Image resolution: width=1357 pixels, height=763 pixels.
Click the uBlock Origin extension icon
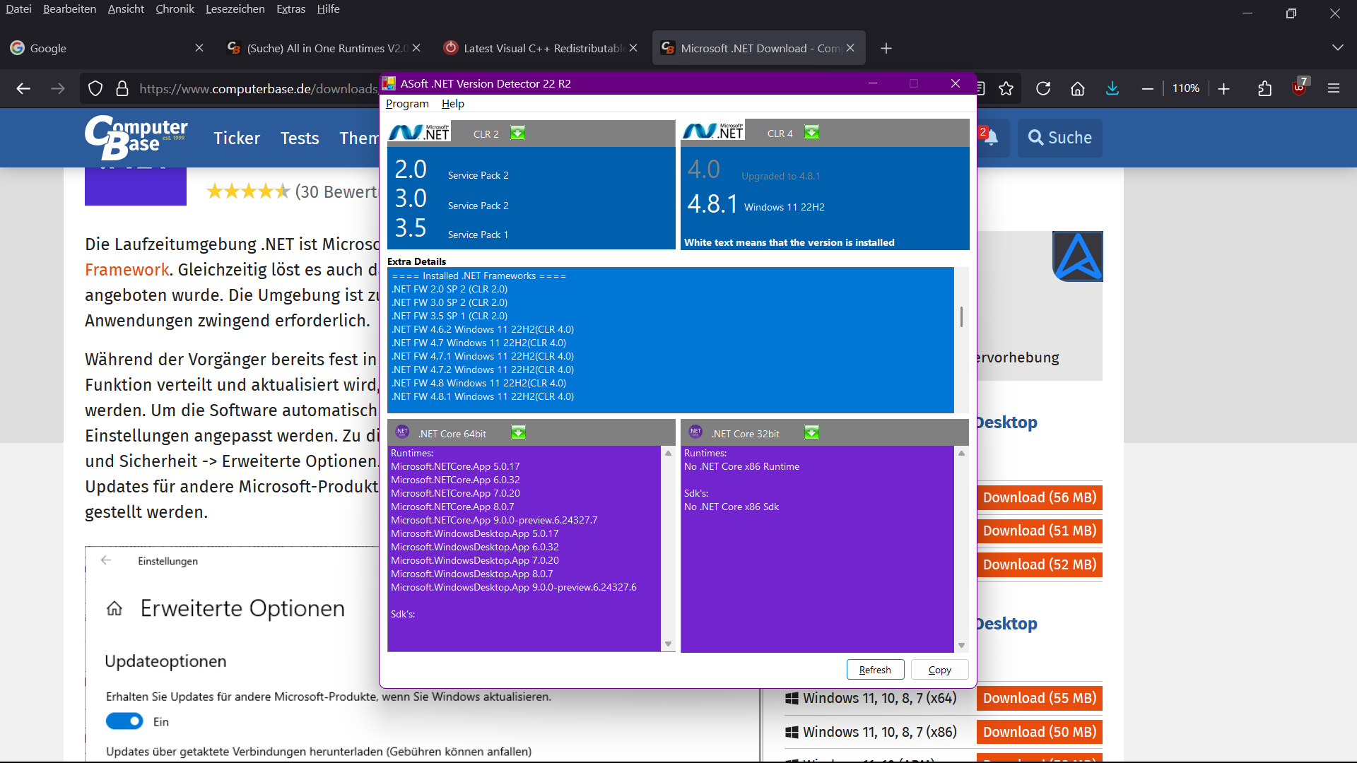(1299, 88)
